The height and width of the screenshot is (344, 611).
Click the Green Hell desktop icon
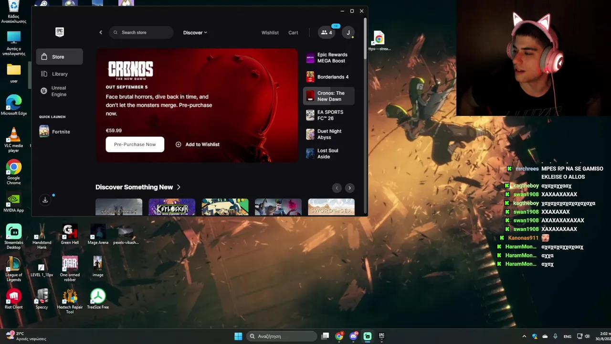tap(70, 234)
